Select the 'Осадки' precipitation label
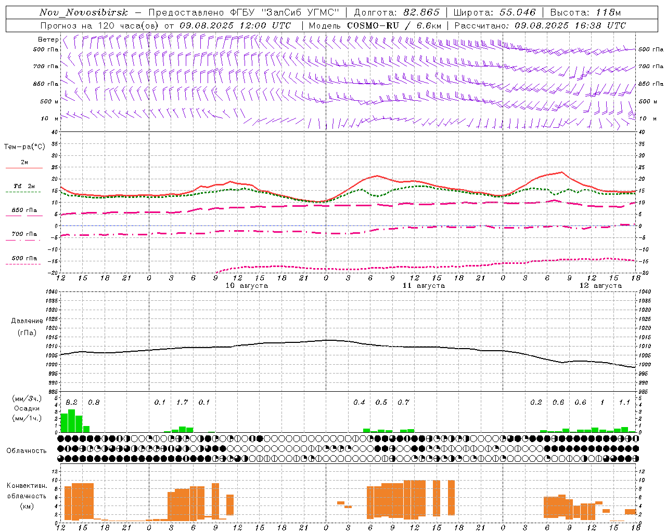 27,408
